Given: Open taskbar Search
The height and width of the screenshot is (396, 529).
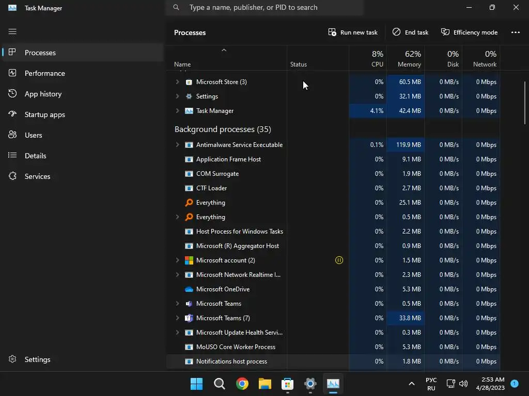Looking at the screenshot, I should pos(219,384).
